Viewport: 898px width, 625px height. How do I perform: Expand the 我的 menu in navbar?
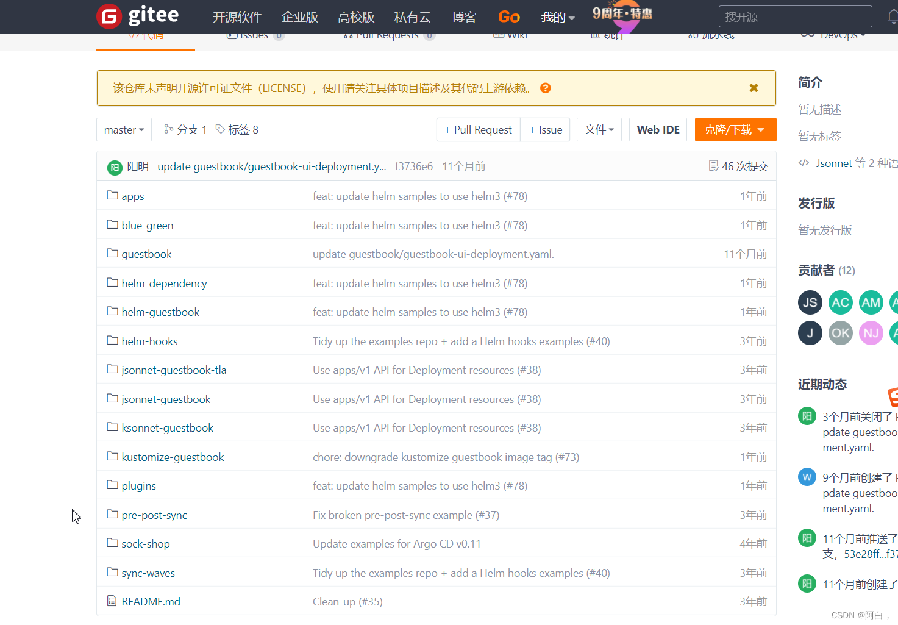[558, 17]
